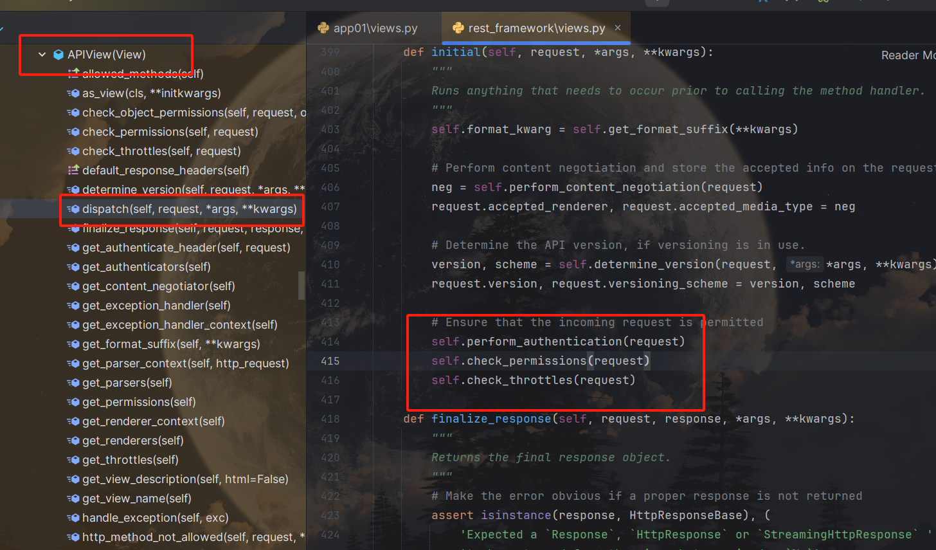Click the method icon next to get_authenticators
Viewport: 936px width, 550px height.
(73, 267)
